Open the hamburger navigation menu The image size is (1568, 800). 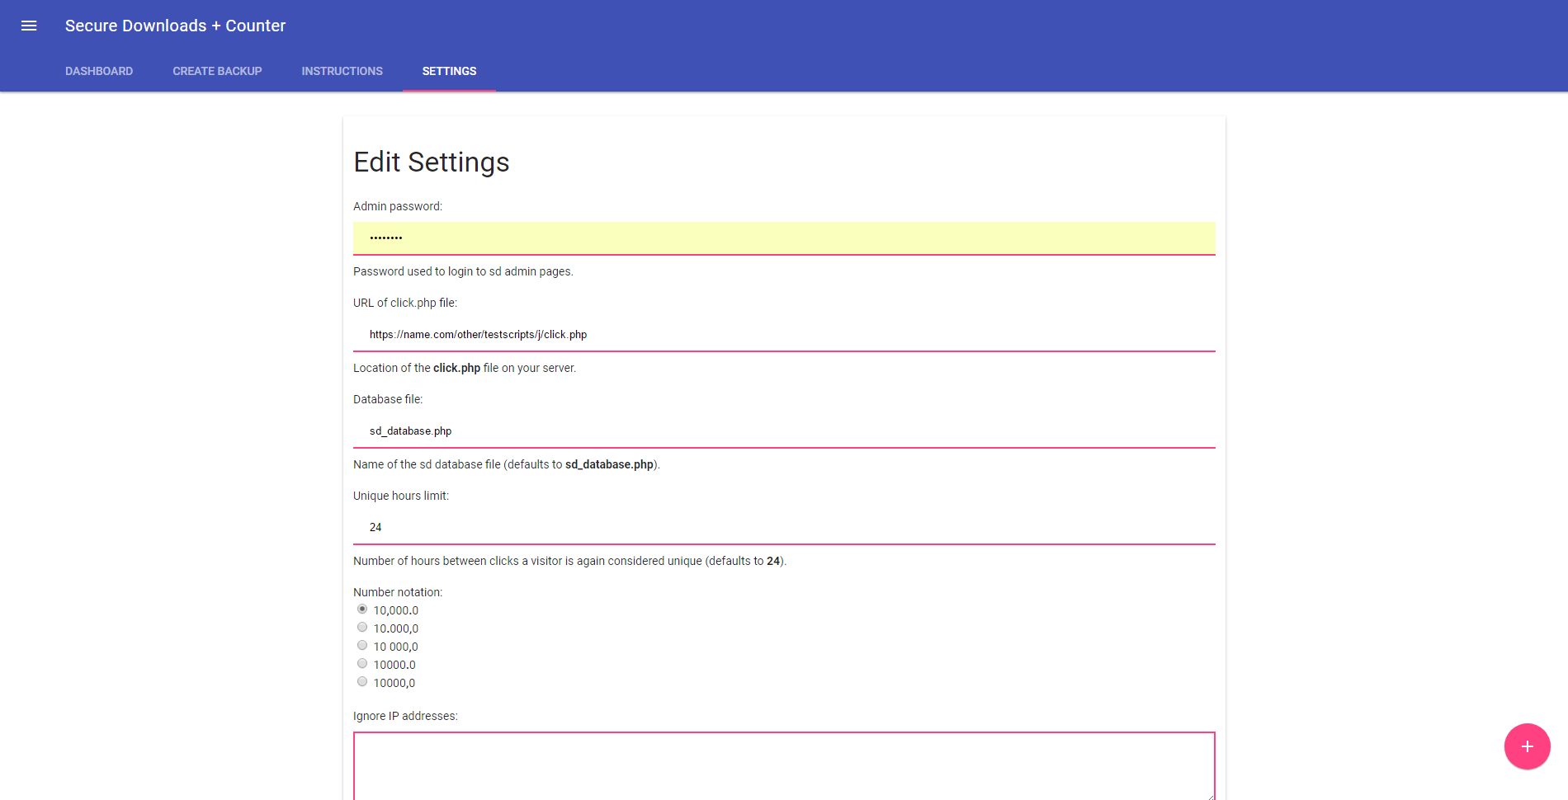tap(29, 26)
